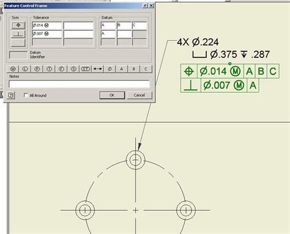Edit first-row primary datum field A
Viewport: 290px width, 234px height.
(x=108, y=26)
